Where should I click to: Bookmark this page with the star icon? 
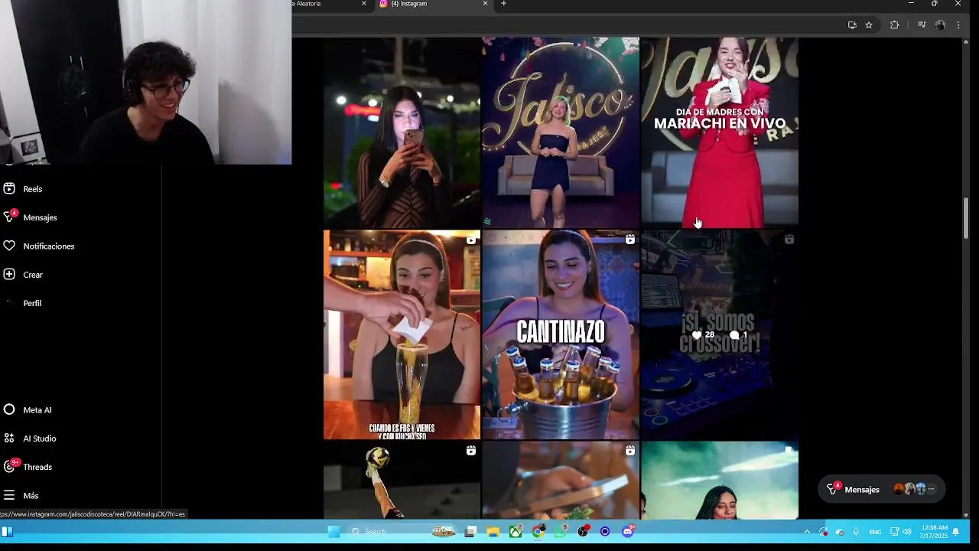(869, 25)
